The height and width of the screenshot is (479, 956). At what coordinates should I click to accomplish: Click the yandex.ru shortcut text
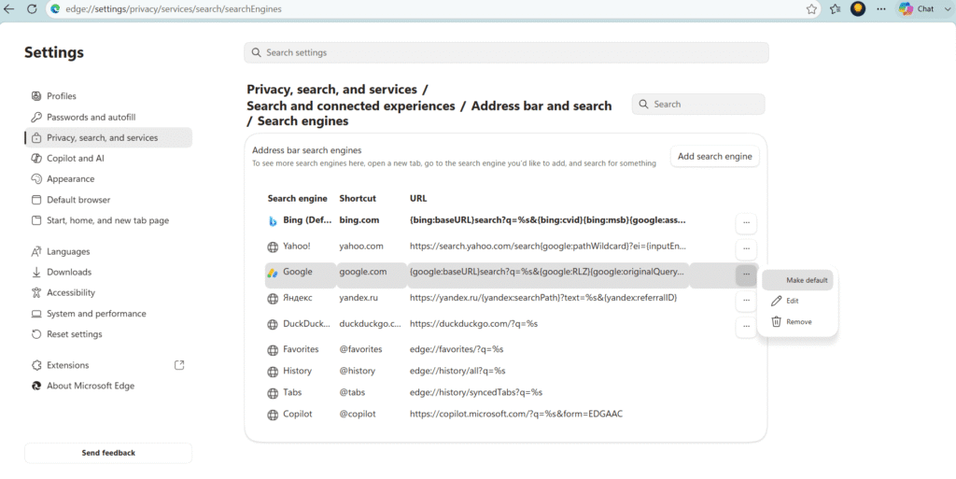pyautogui.click(x=358, y=298)
